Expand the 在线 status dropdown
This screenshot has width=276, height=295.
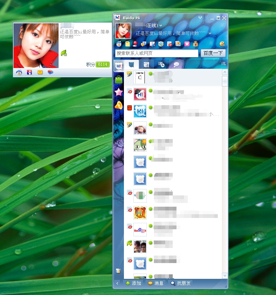(x=161, y=26)
